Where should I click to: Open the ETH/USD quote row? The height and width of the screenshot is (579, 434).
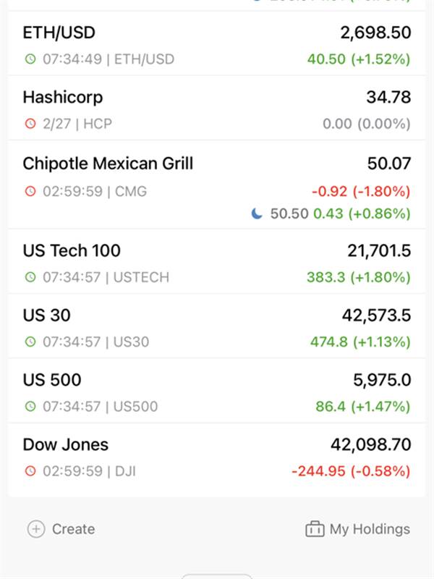point(216,44)
